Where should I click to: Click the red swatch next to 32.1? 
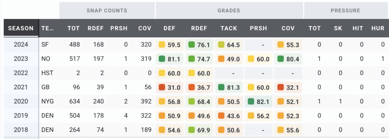(x=280, y=87)
